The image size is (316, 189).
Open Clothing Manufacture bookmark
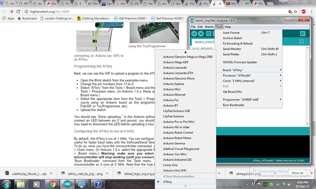click(94, 19)
